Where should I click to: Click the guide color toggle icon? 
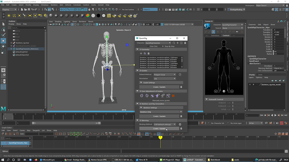pos(173,96)
